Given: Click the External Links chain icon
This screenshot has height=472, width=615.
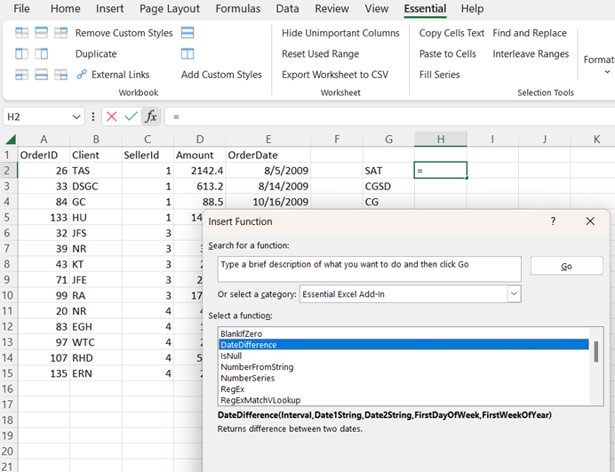Looking at the screenshot, I should 82,75.
